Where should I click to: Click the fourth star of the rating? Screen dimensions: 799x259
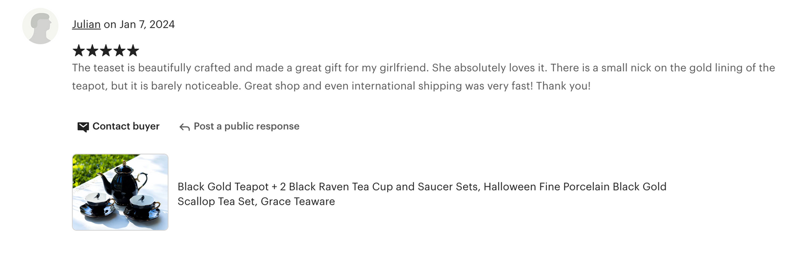tap(119, 51)
